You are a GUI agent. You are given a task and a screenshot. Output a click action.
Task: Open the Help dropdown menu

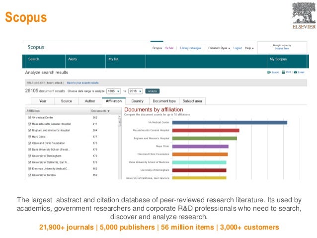pos(249,48)
